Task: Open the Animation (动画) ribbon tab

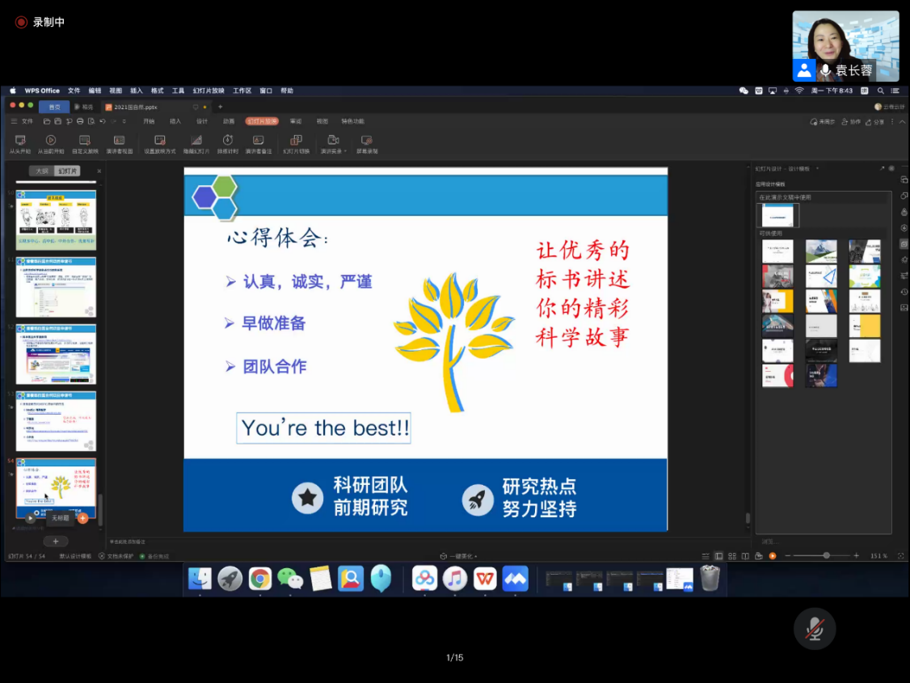Action: 229,121
